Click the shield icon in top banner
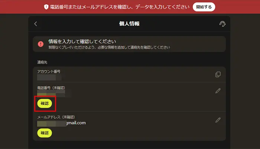This screenshot has width=260, height=149. 46,7
